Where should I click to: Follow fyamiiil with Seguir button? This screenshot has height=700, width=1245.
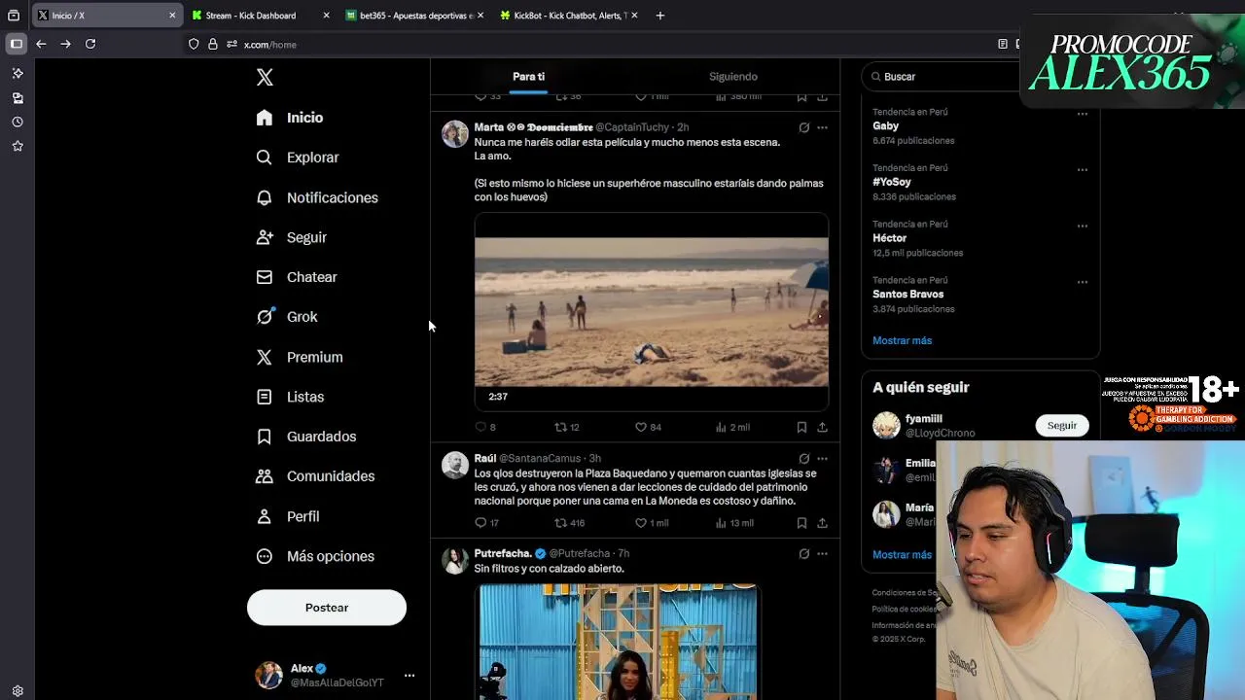[1061, 425]
